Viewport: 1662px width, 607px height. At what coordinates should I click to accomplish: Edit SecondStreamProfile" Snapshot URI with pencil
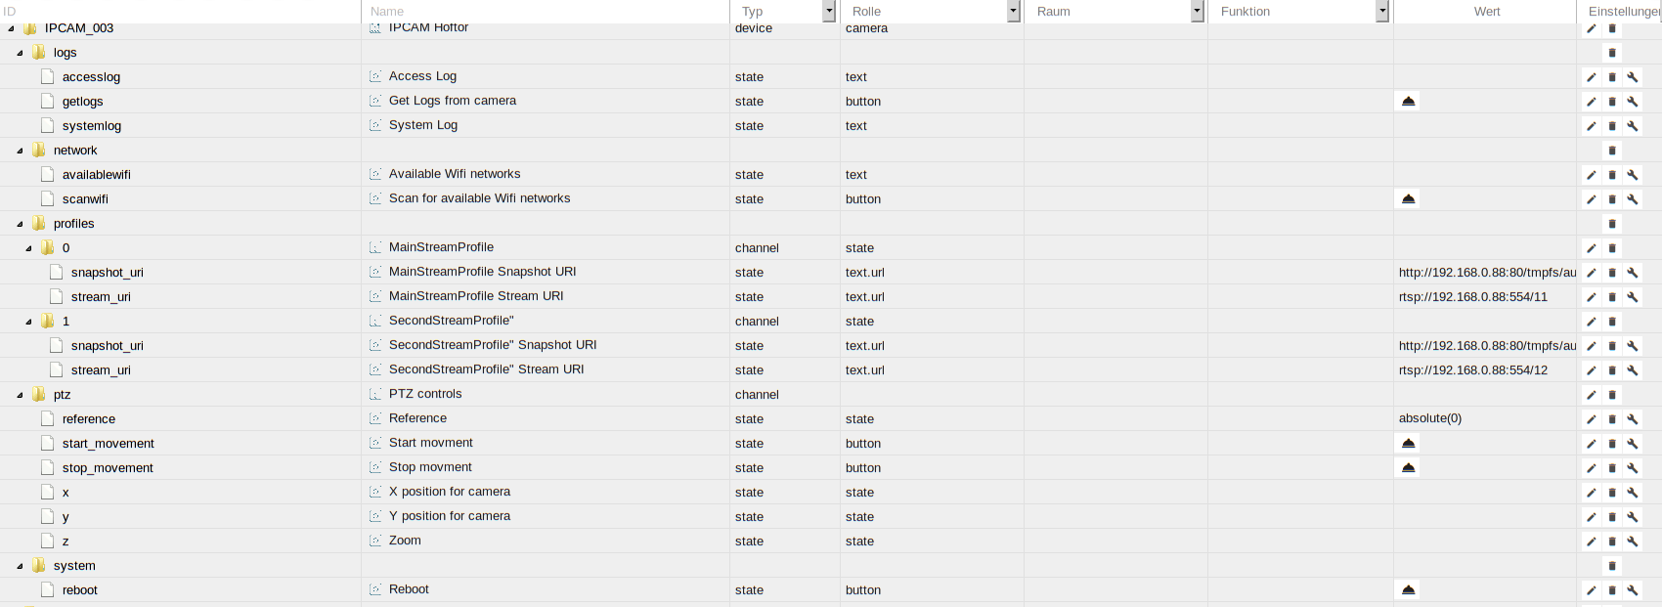coord(1591,346)
